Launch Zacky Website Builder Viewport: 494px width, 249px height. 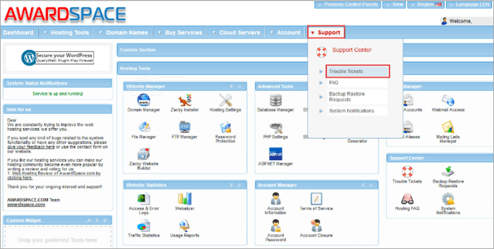[x=144, y=154]
